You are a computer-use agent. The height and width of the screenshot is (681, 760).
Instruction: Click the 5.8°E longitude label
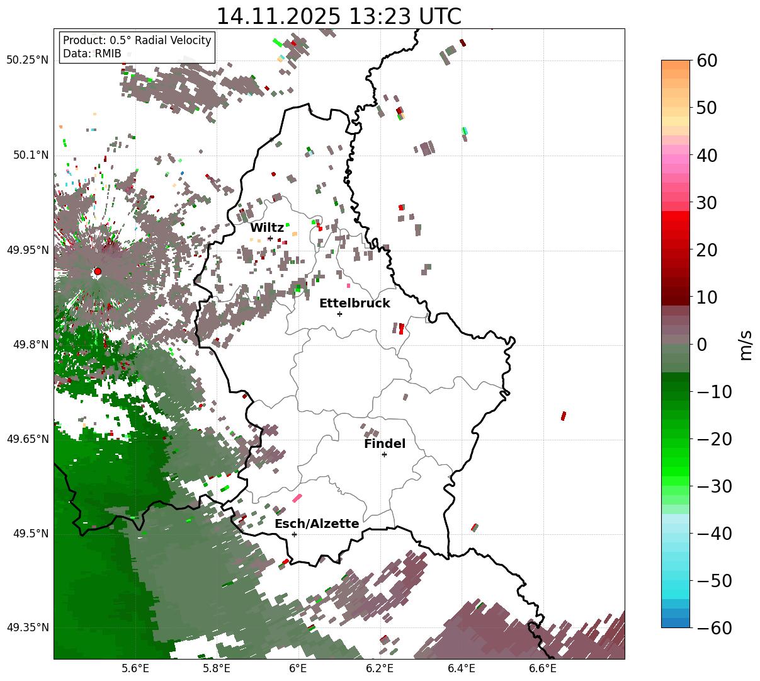[x=217, y=668]
